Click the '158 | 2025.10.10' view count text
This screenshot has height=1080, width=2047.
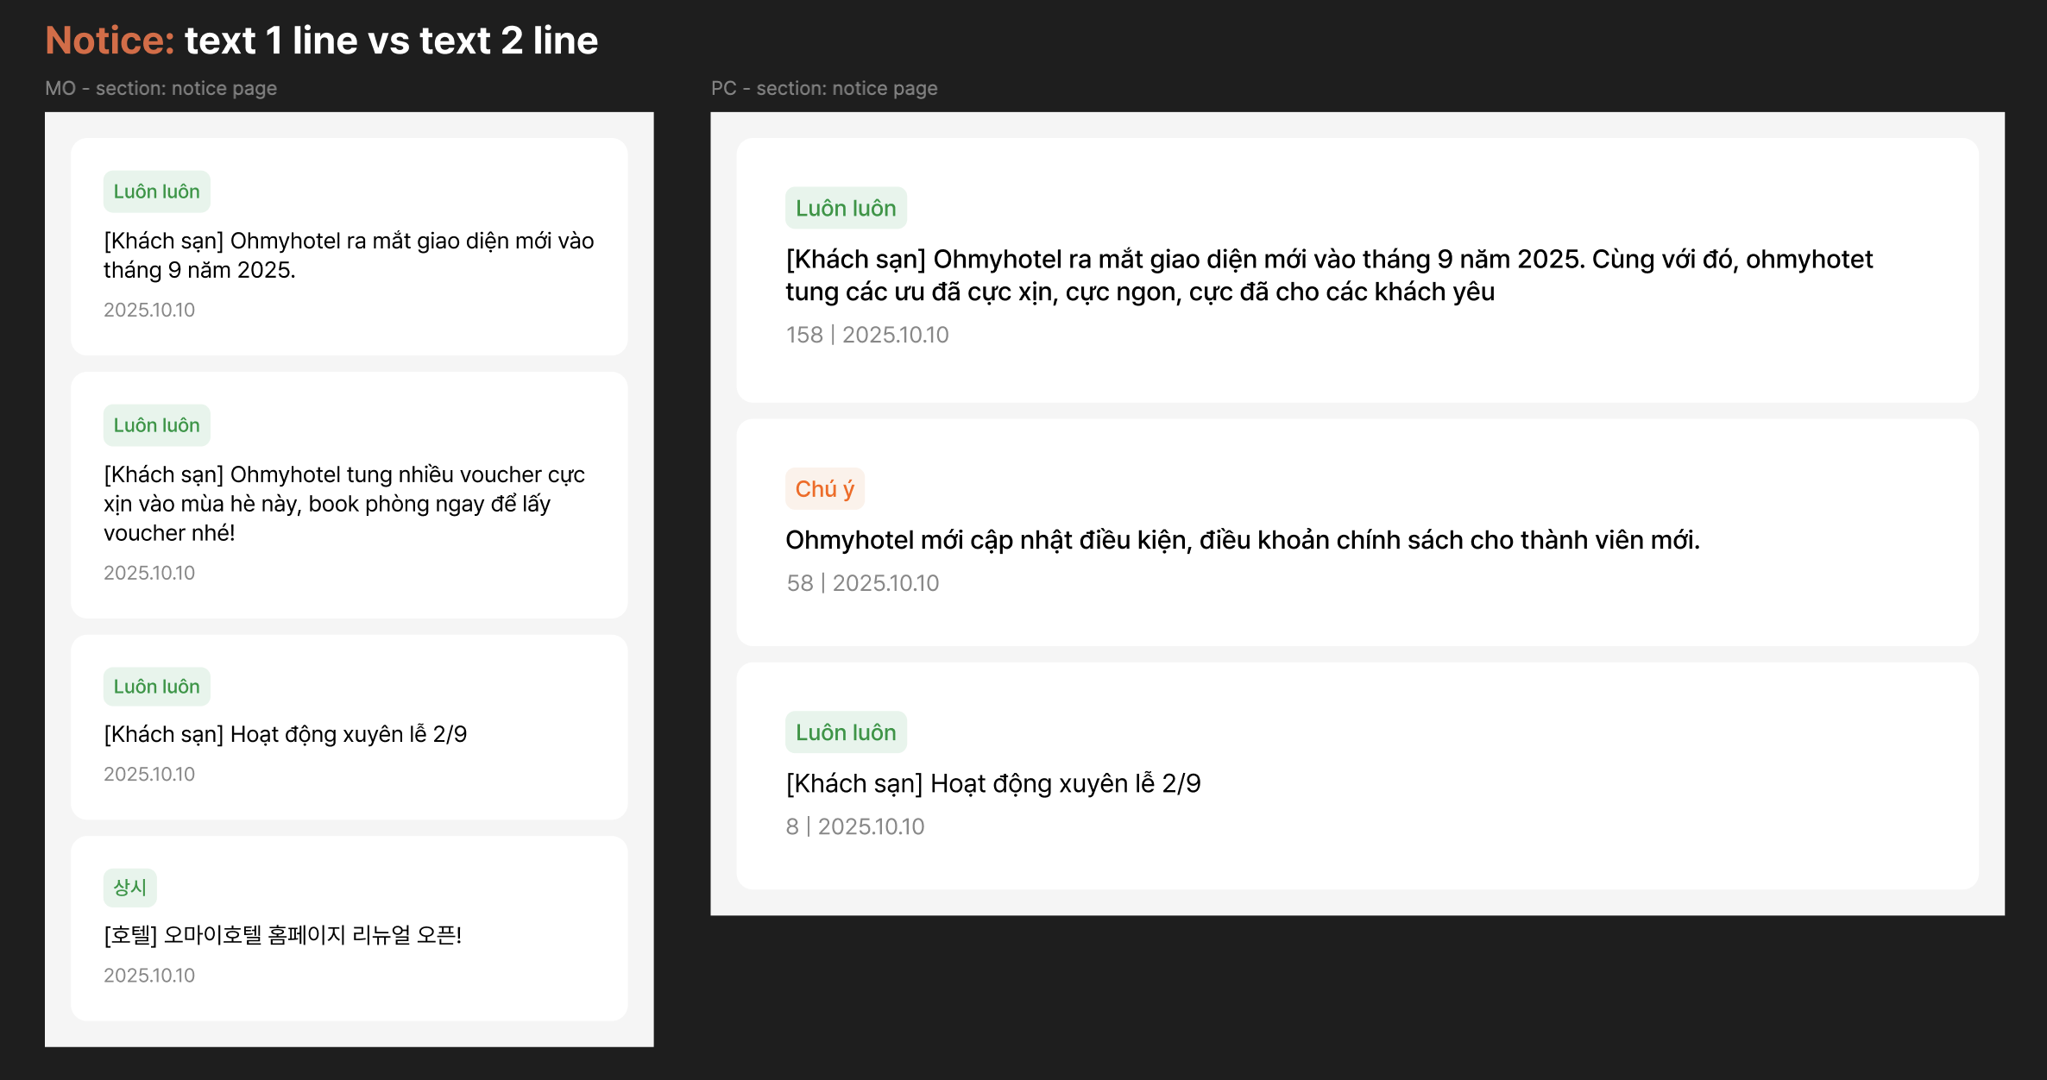(x=866, y=335)
